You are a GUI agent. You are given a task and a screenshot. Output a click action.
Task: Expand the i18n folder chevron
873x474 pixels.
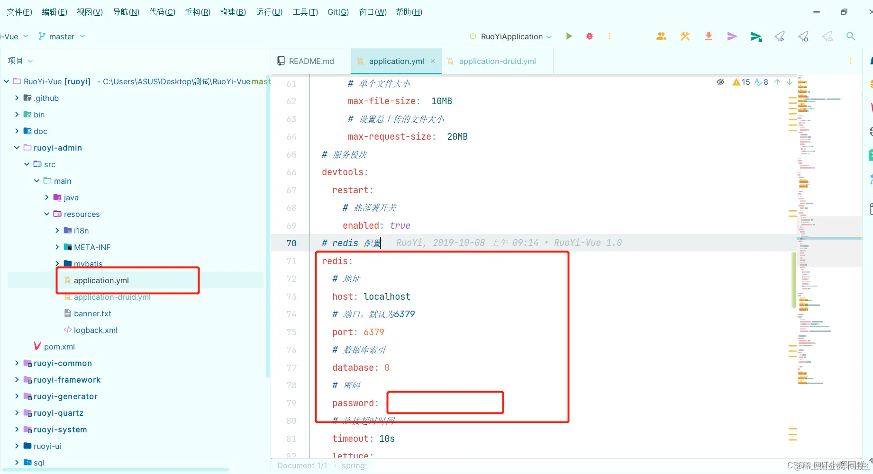click(57, 231)
